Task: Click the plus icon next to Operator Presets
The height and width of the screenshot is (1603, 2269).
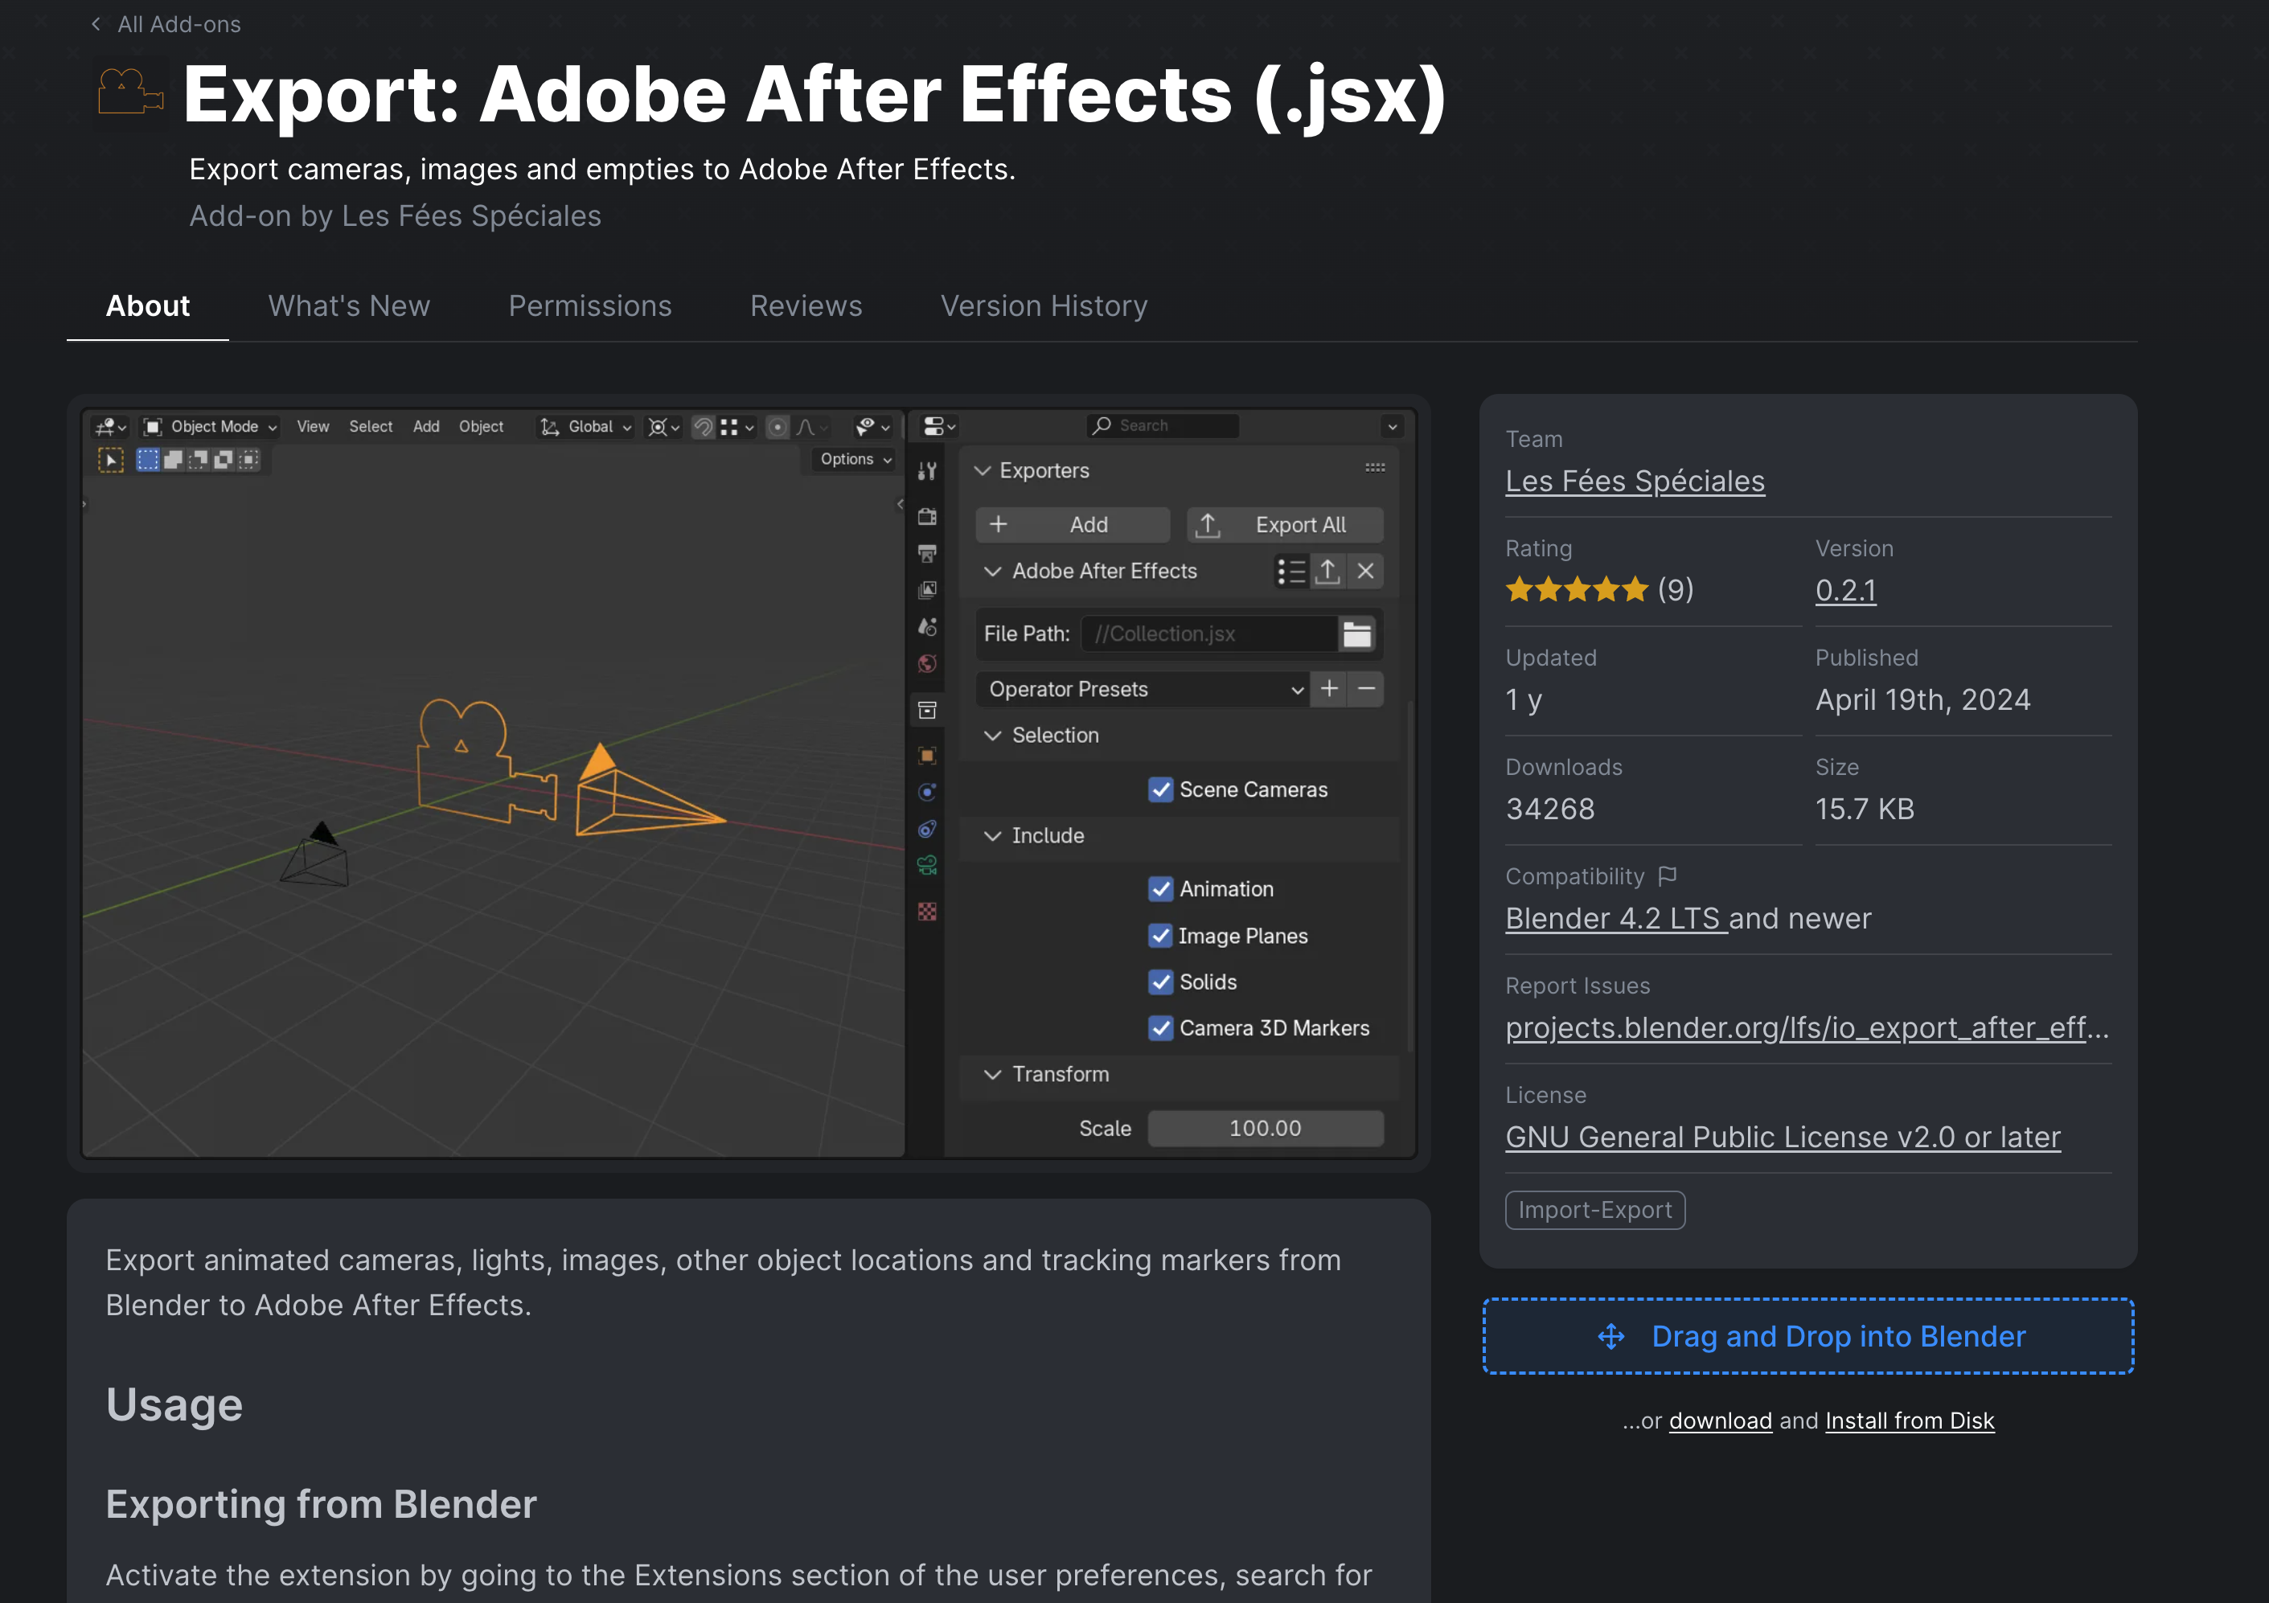Action: tap(1329, 689)
